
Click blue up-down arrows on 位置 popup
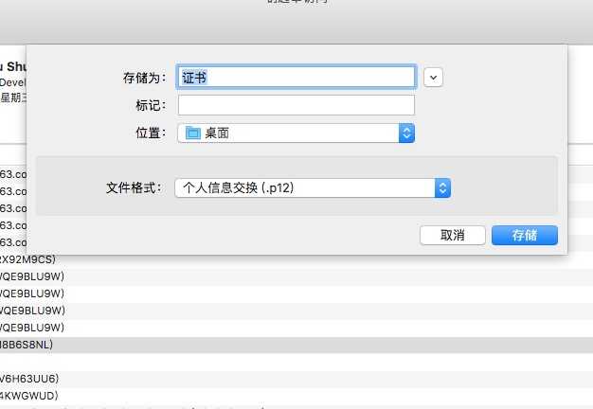click(x=406, y=133)
